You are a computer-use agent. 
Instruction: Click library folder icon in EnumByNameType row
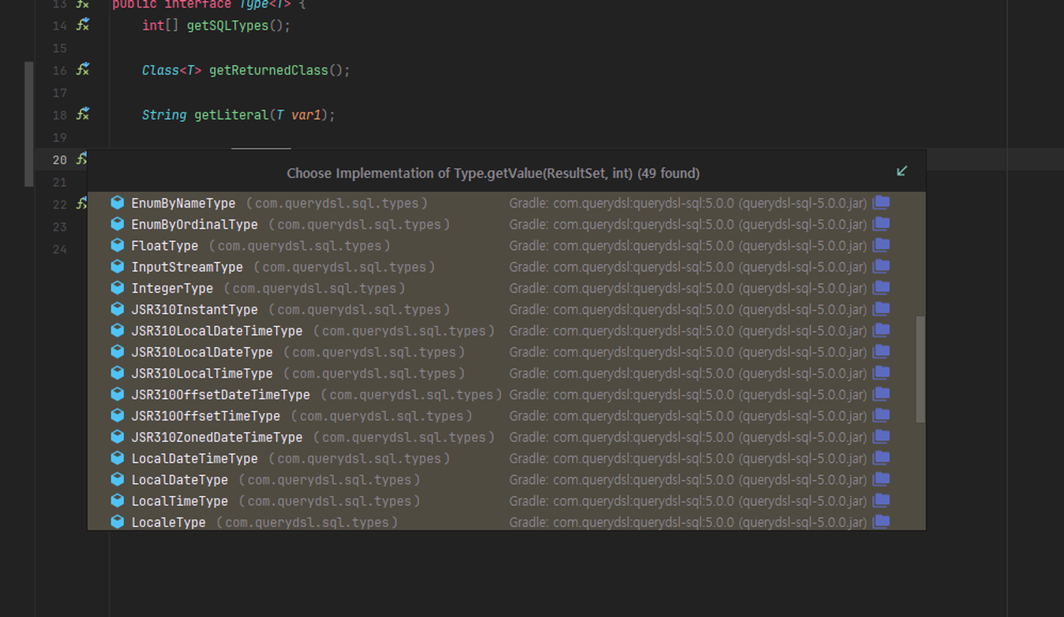(x=881, y=202)
